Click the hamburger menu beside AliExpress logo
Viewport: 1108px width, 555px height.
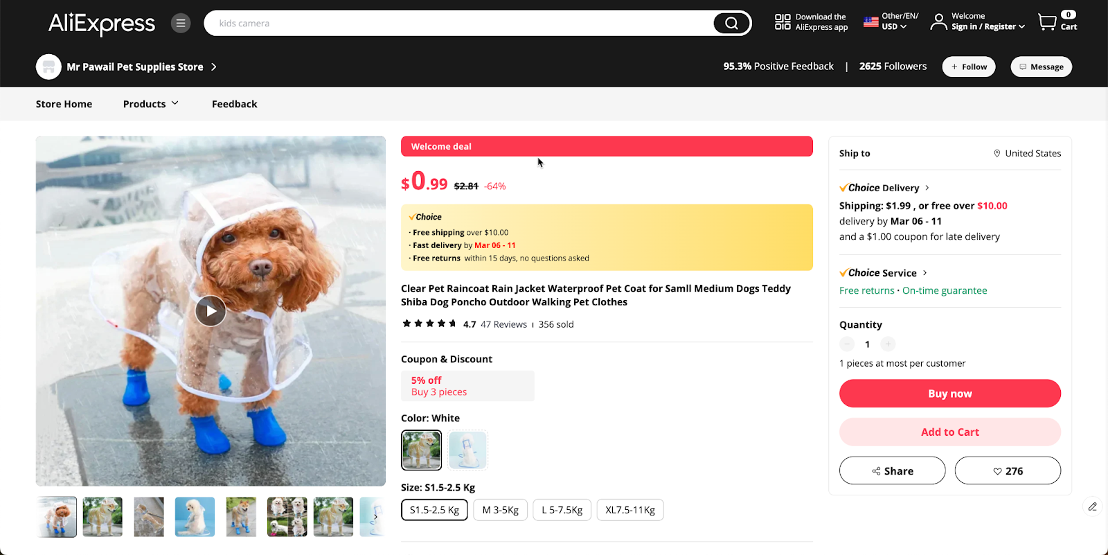point(180,22)
